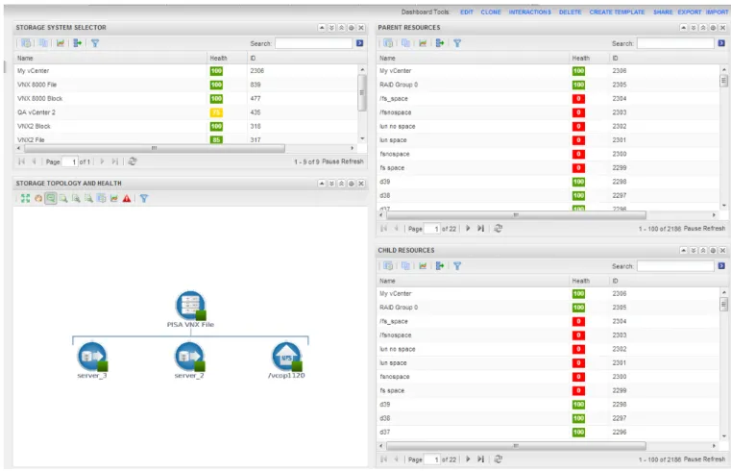The width and height of the screenshot is (731, 471).
Task: Click the filter funnel icon in Storage System Selector
Action: tap(95, 43)
